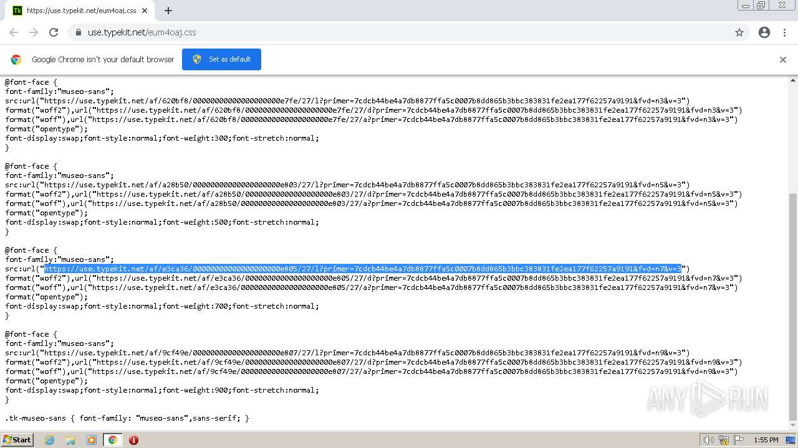Click the Tk favicon on the tab
This screenshot has width=798, height=448.
click(17, 11)
